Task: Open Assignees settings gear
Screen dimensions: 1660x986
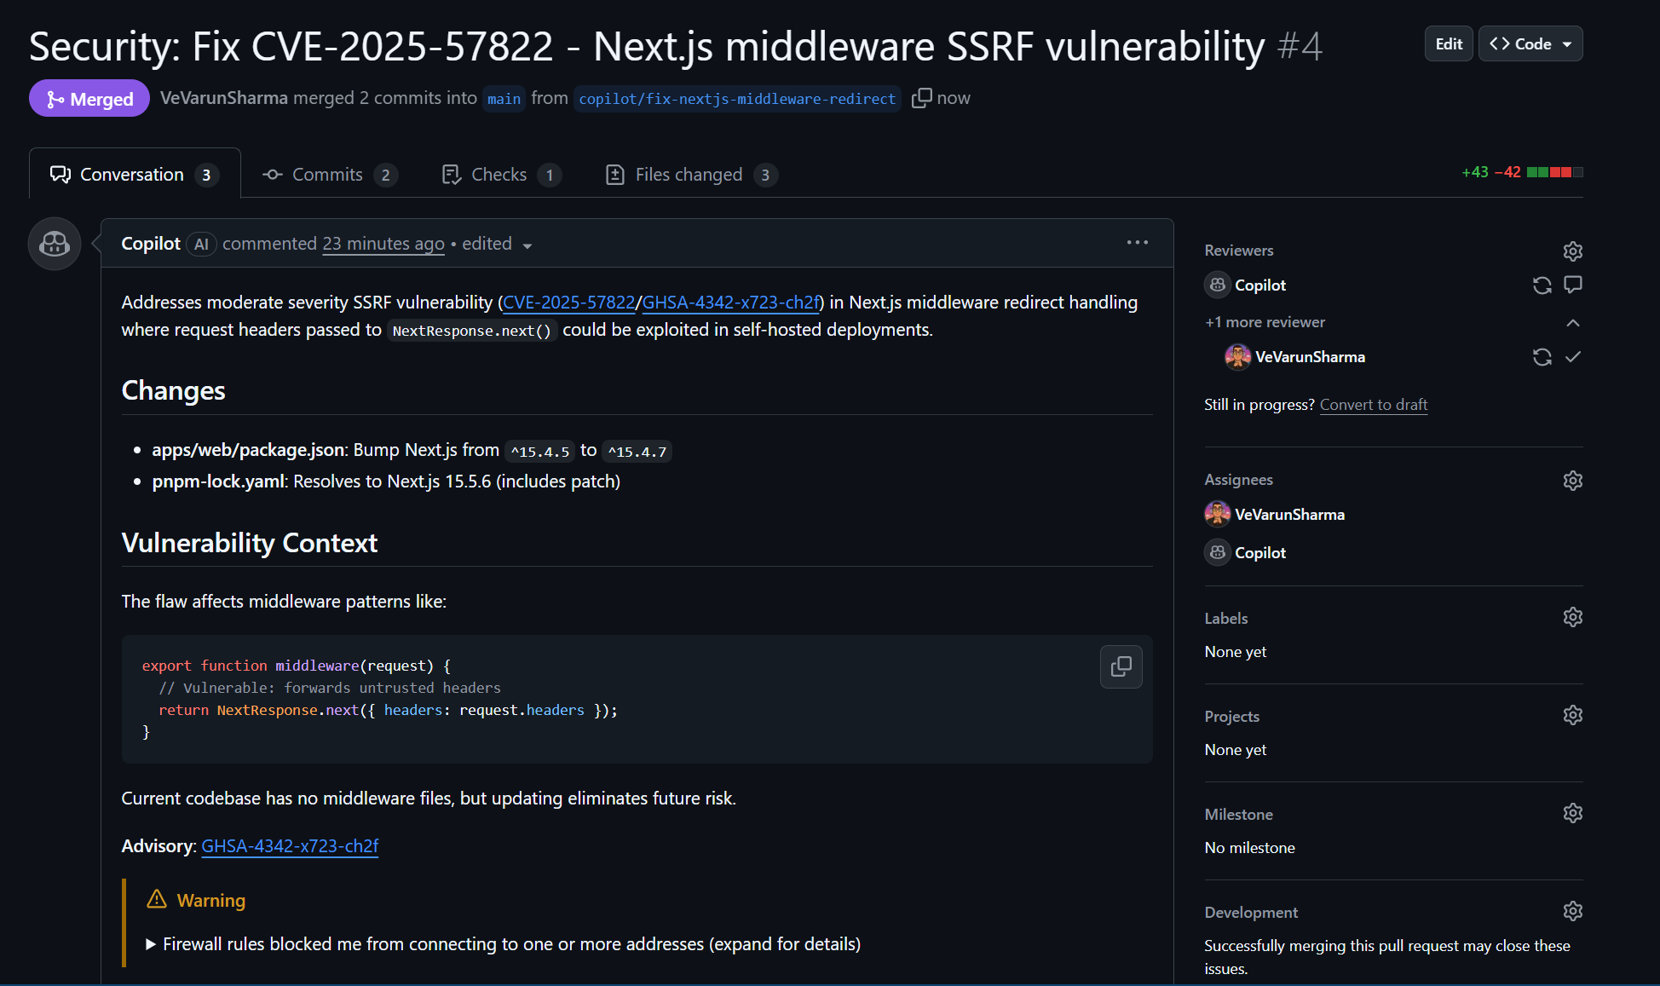Action: point(1572,481)
